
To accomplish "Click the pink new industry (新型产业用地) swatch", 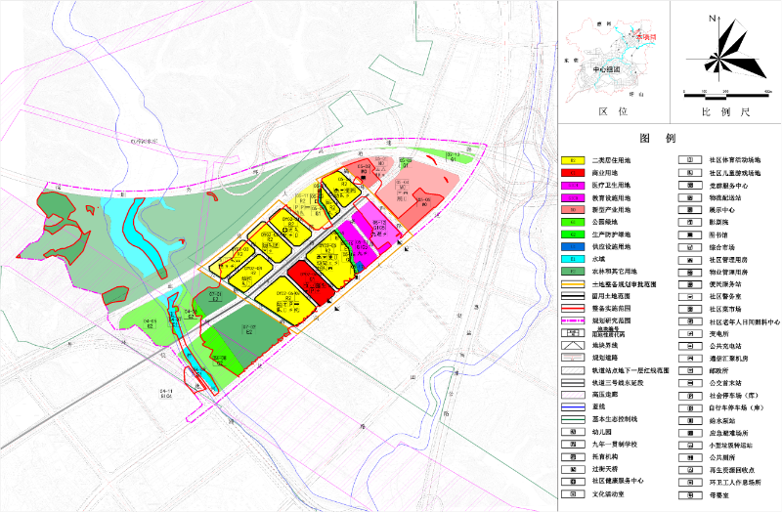I will 571,209.
